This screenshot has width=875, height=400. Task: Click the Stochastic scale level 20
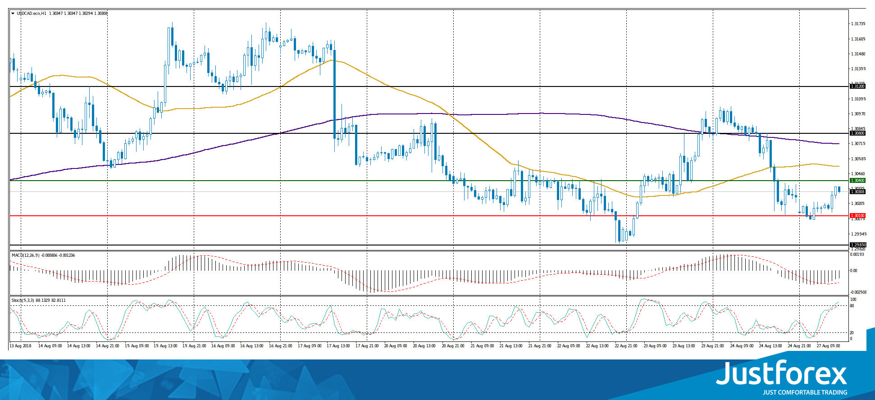tap(852, 333)
